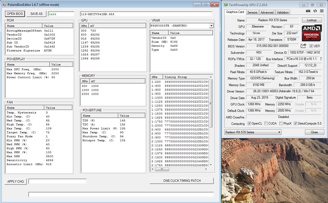The height and width of the screenshot is (203, 328).
Task: Open the VRAM K4G80325FB Samsung dropdown
Action: tap(211, 26)
